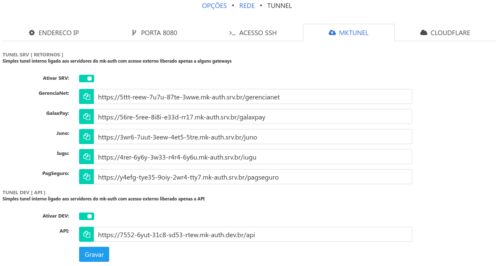Image resolution: width=500 pixels, height=266 pixels.
Task: Copy the Juno tunnel URL
Action: [87, 137]
